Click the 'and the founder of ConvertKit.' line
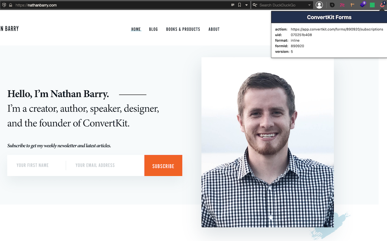 pos(68,123)
